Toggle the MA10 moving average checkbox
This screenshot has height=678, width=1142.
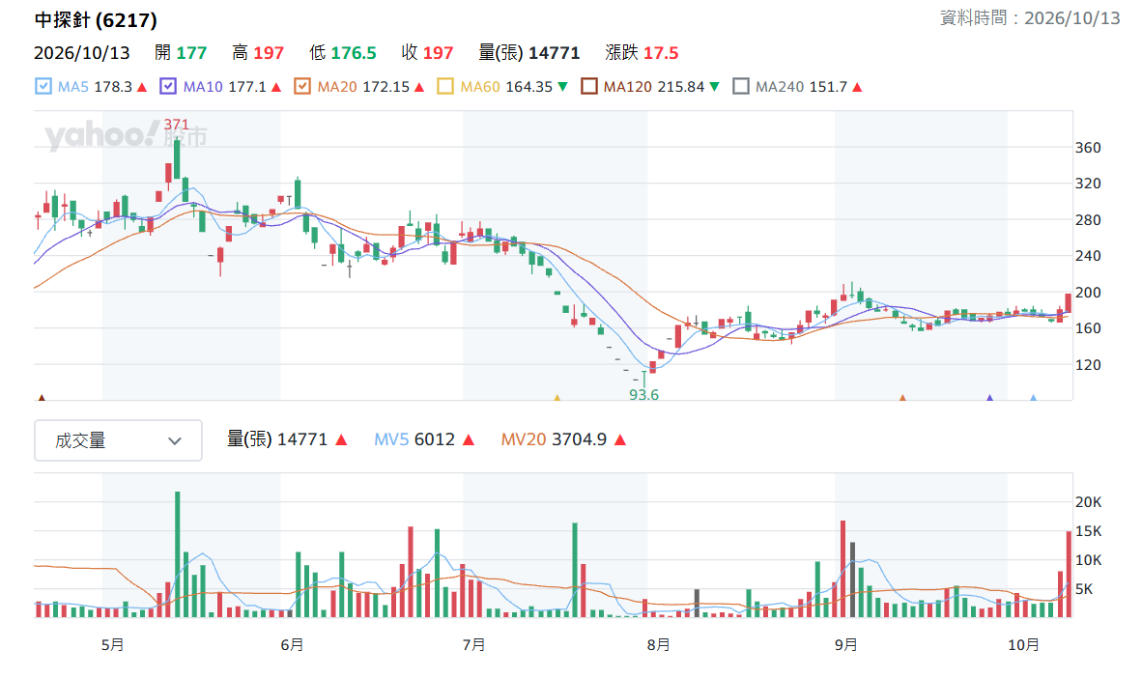click(x=168, y=87)
